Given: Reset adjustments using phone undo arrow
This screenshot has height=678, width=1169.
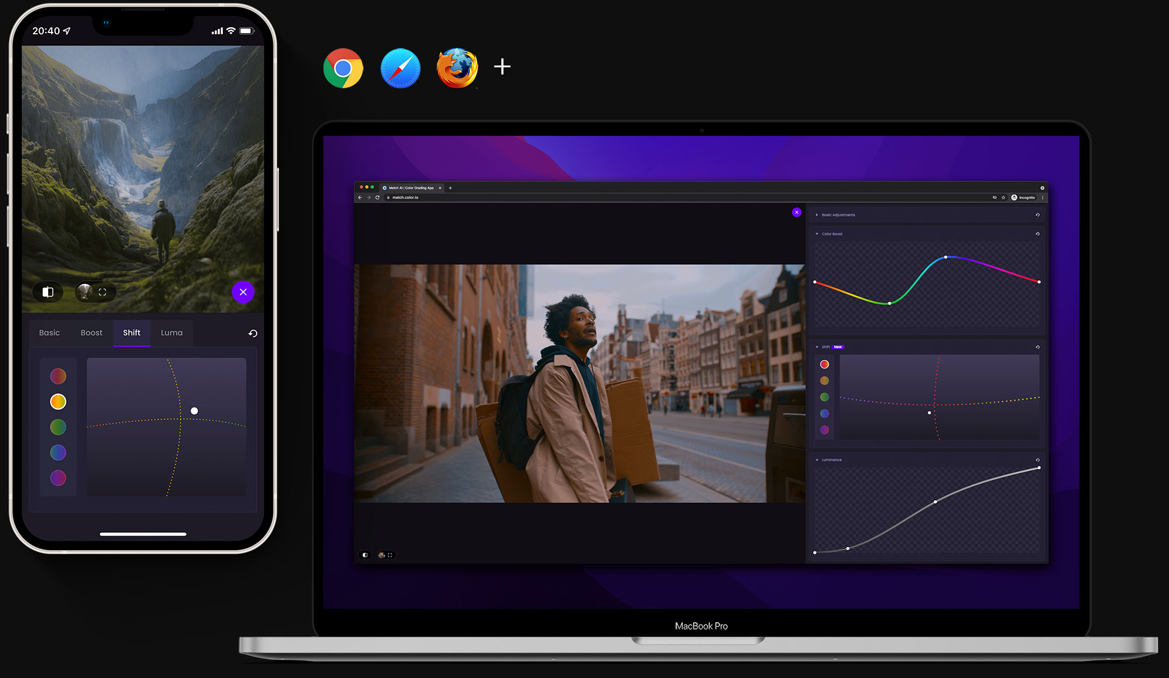Looking at the screenshot, I should click(253, 333).
